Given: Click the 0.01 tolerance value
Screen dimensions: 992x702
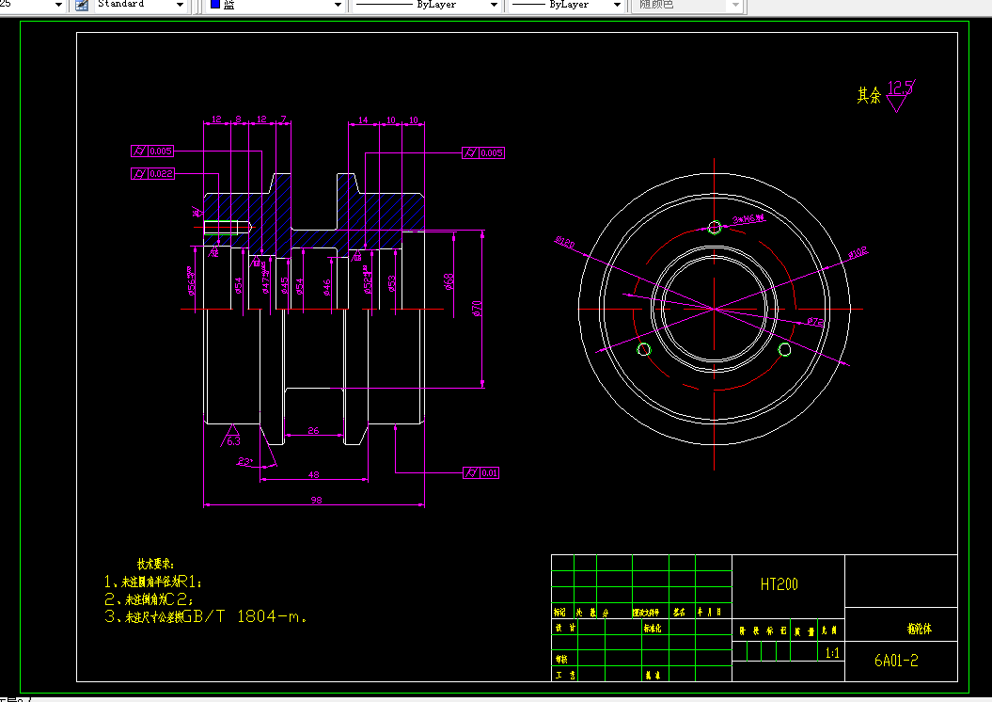Looking at the screenshot, I should [490, 472].
